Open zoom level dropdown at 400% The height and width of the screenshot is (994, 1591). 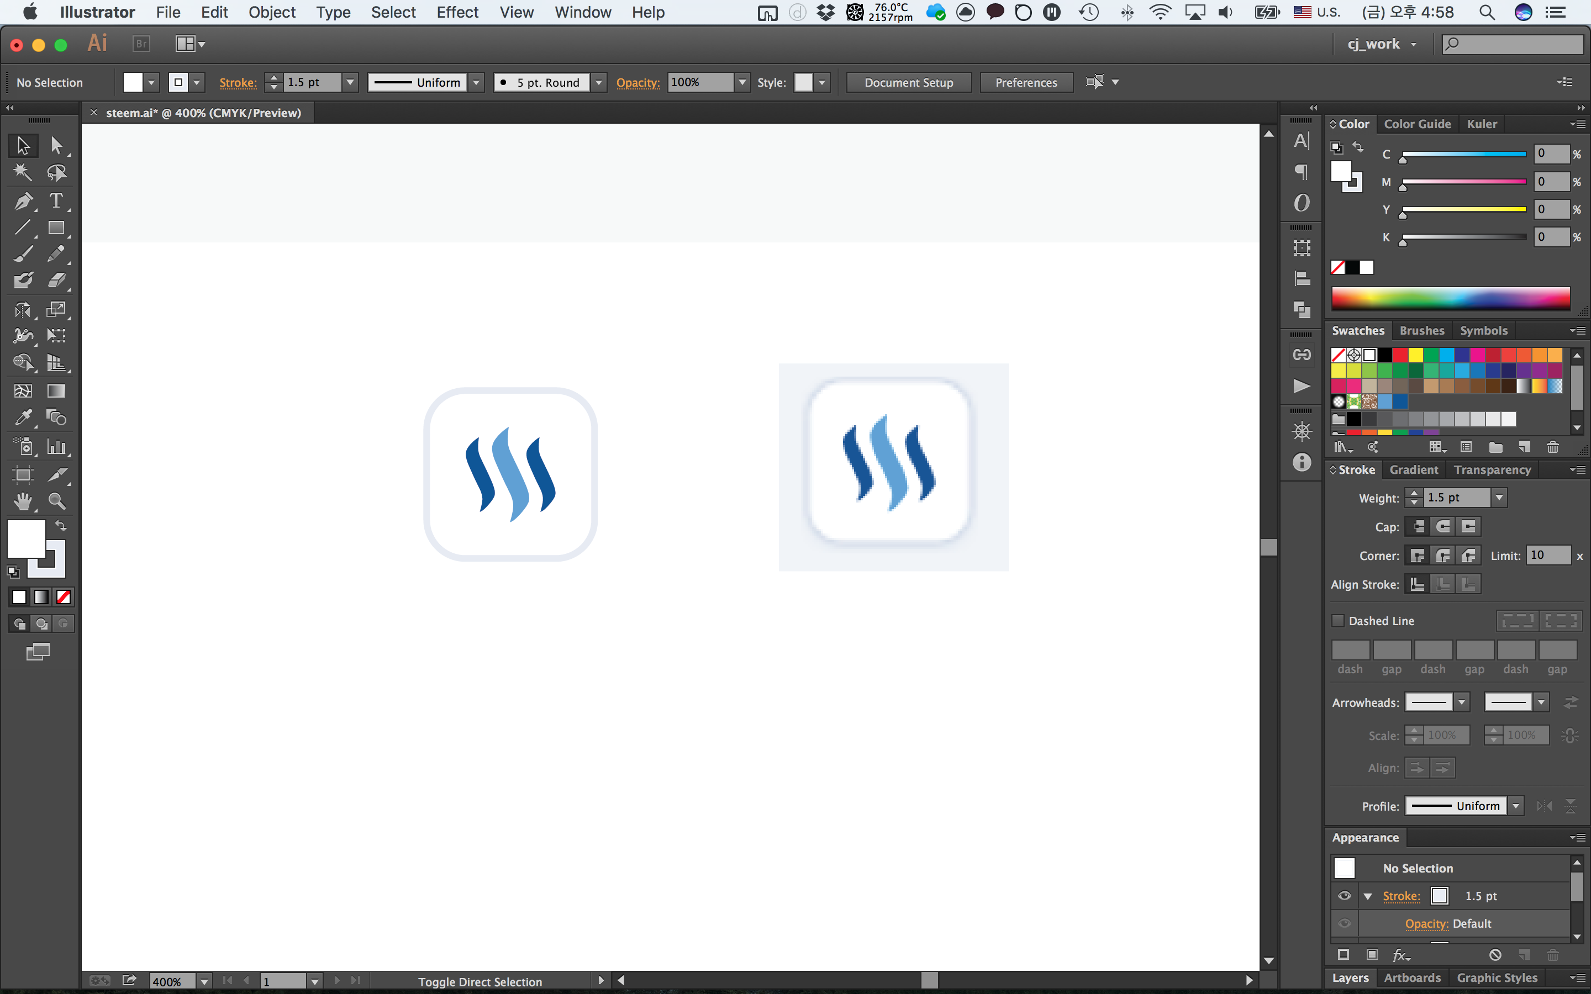[x=204, y=981]
